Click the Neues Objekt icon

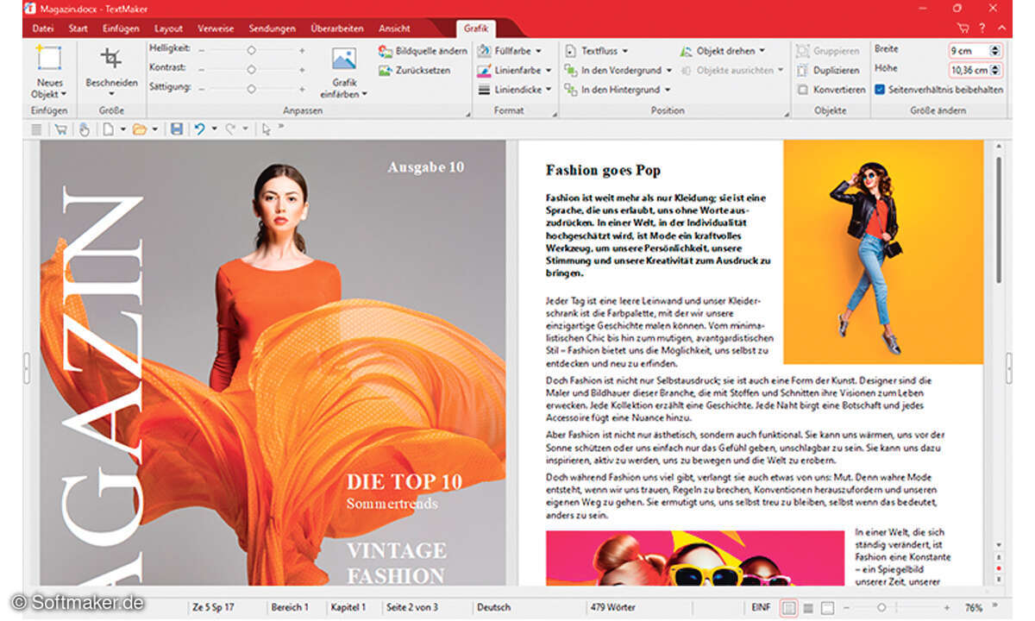pos(50,59)
